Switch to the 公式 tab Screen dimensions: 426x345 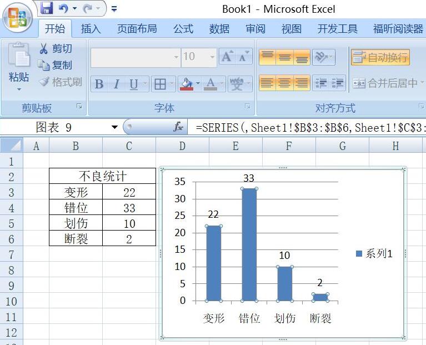coord(183,28)
